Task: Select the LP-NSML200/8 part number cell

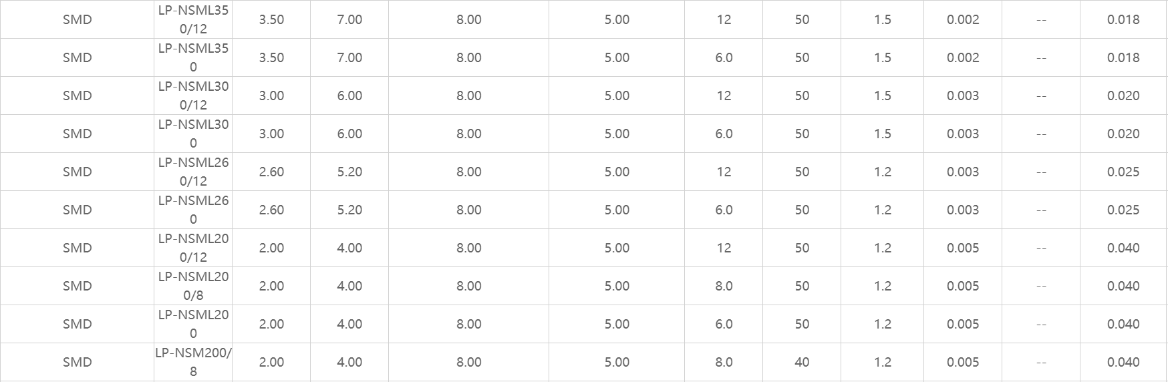Action: (x=193, y=286)
